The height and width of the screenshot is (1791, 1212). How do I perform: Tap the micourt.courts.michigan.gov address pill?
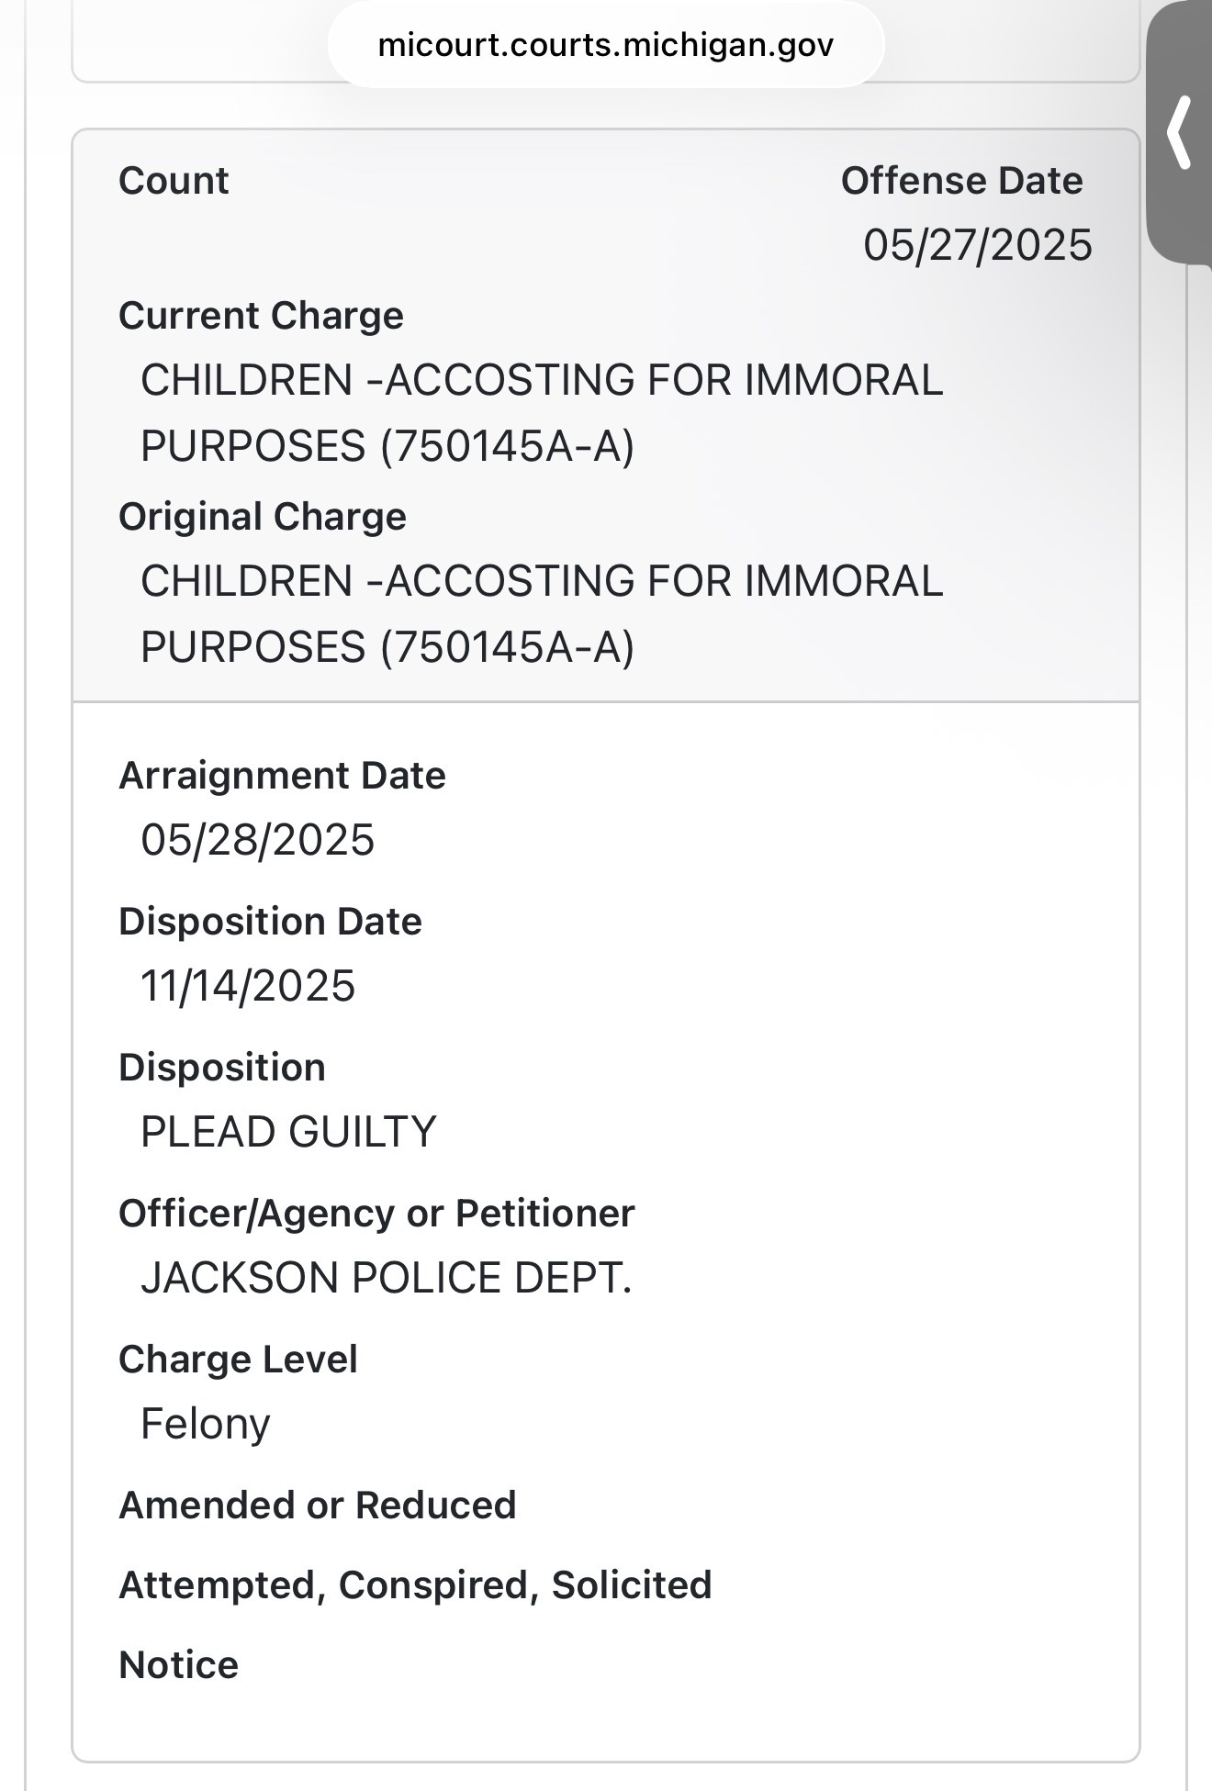pyautogui.click(x=606, y=44)
